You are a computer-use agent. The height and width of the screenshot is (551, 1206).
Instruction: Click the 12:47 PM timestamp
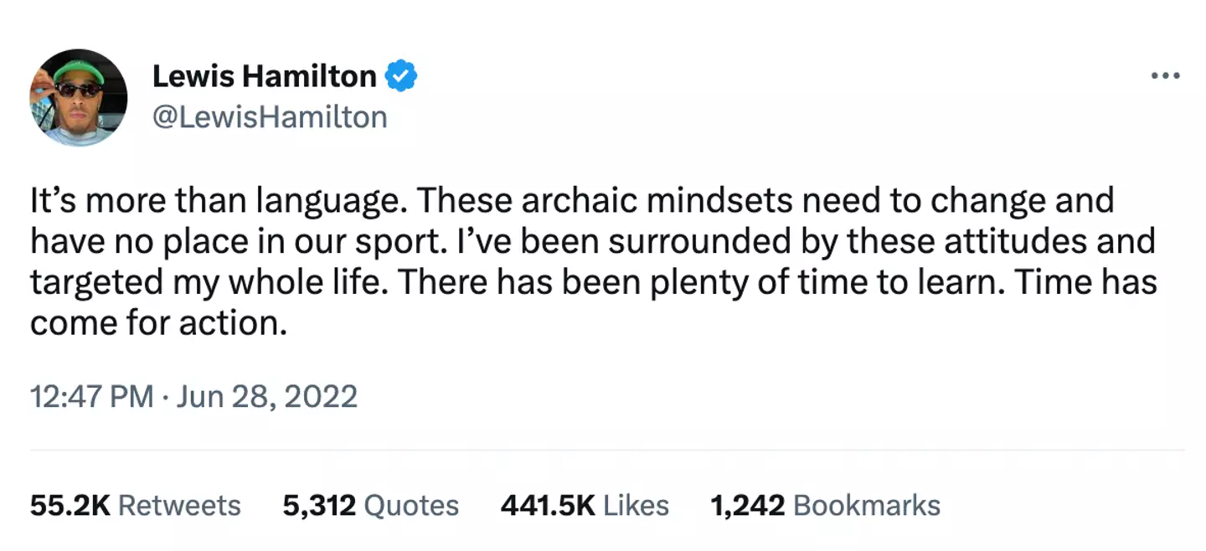[x=91, y=395]
